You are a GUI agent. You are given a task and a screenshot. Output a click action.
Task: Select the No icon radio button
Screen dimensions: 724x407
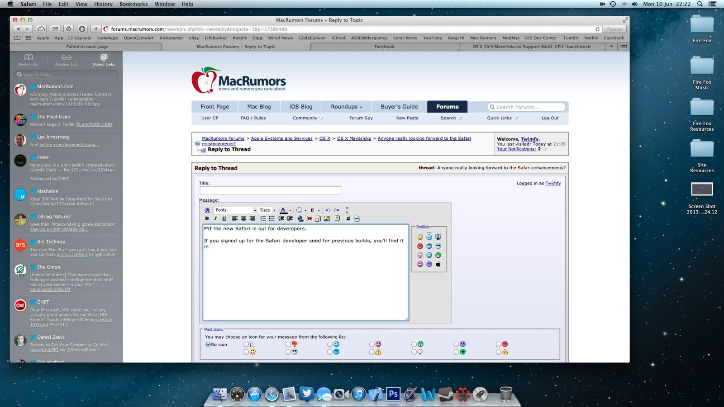click(208, 345)
